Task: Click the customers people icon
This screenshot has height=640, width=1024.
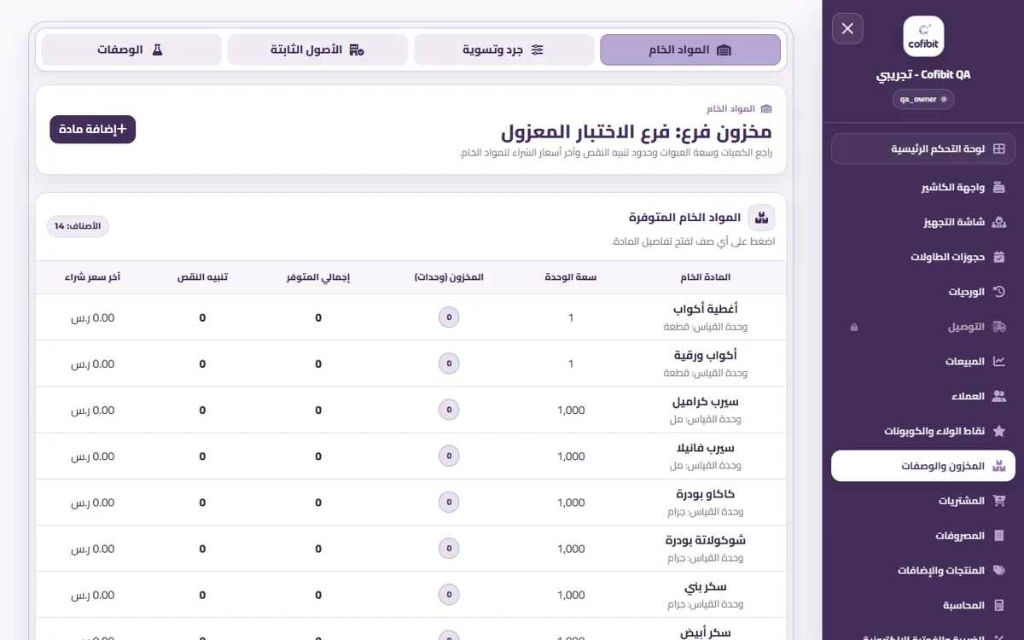Action: point(998,396)
